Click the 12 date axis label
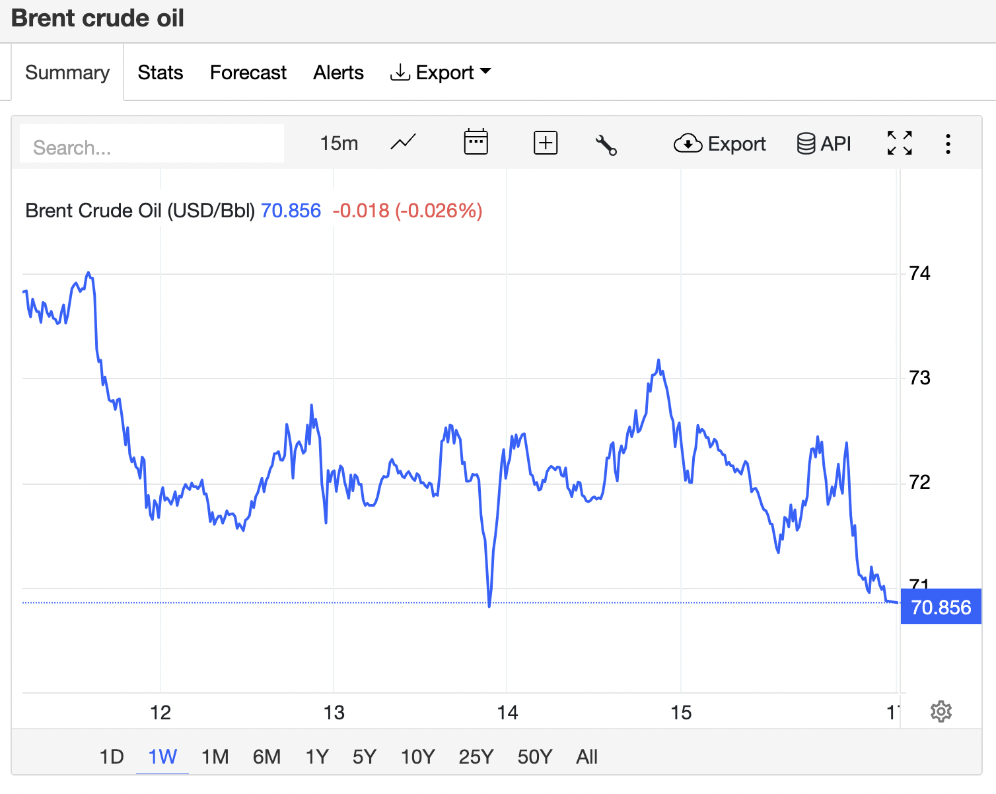The image size is (996, 794). [160, 712]
